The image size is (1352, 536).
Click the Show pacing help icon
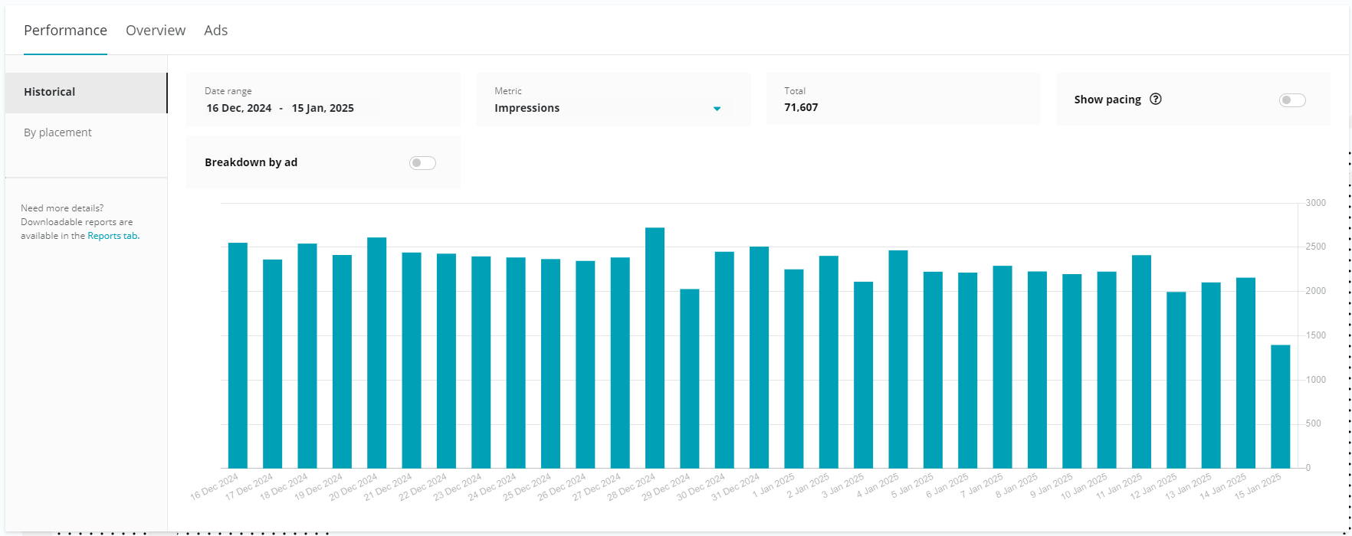[x=1156, y=99]
